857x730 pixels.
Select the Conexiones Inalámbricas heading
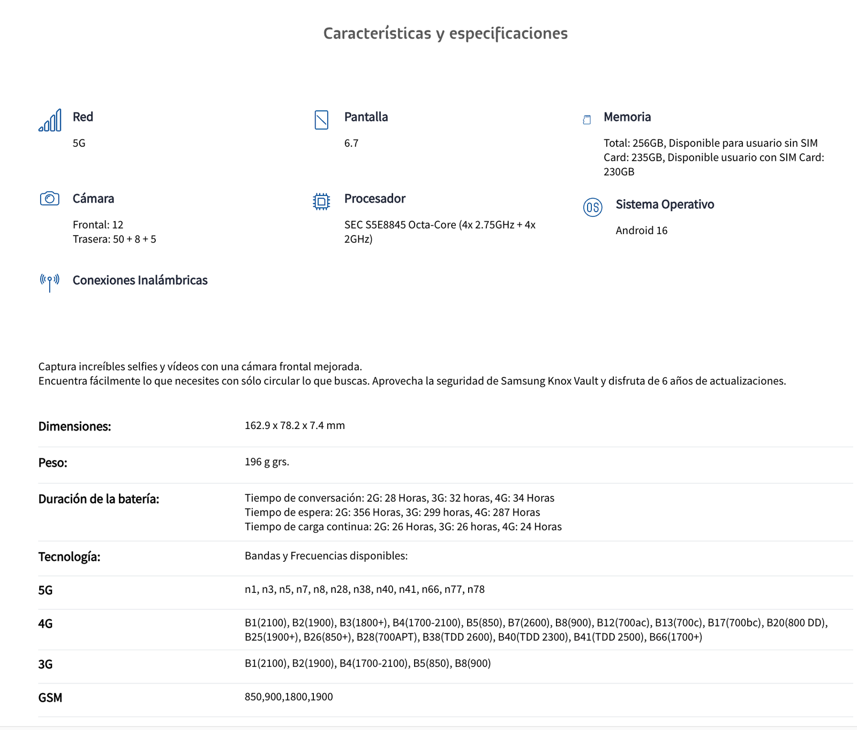click(x=140, y=280)
